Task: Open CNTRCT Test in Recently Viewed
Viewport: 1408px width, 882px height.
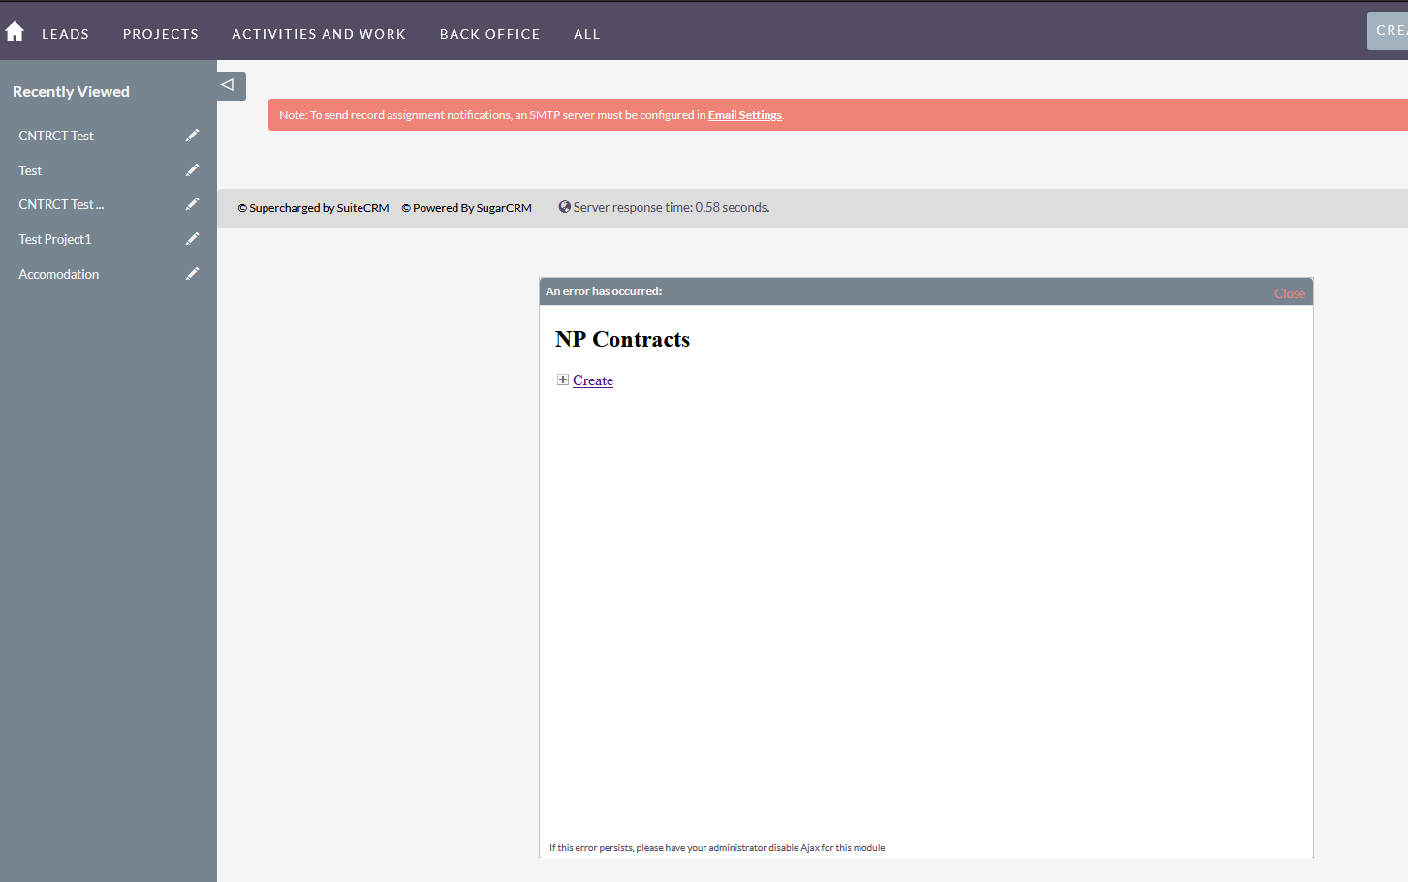Action: coord(56,136)
